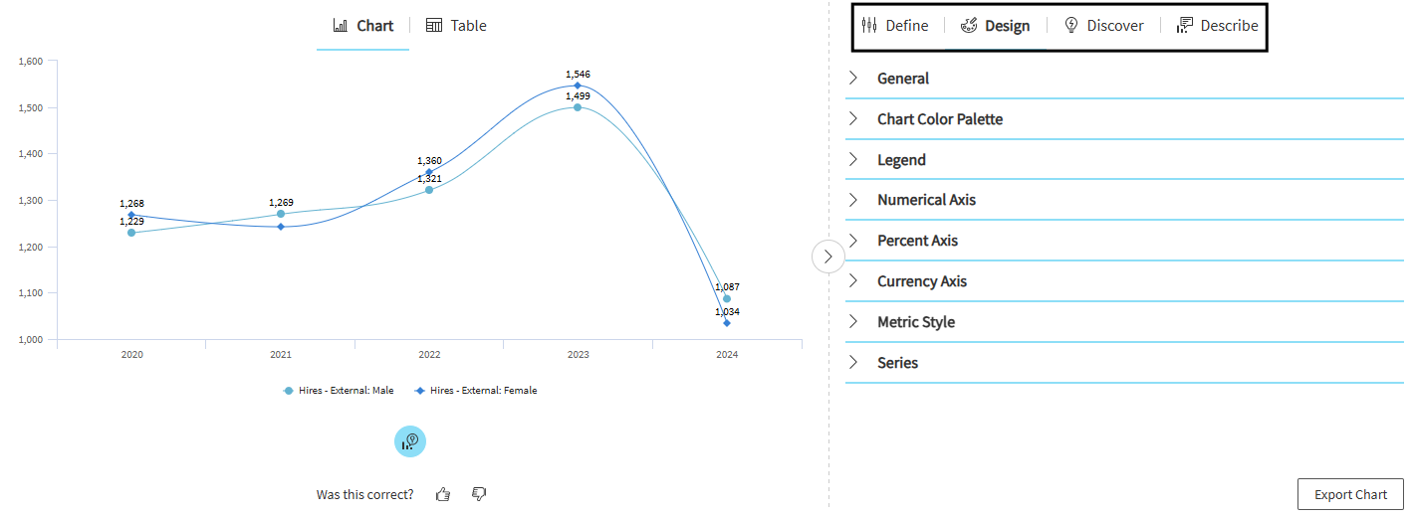Expand the Legend section
Image resolution: width=1412 pixels, height=519 pixels.
pyautogui.click(x=901, y=160)
